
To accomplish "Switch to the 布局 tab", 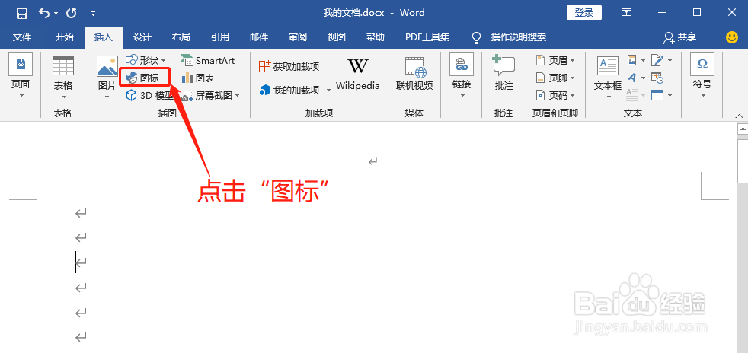I will click(x=181, y=37).
